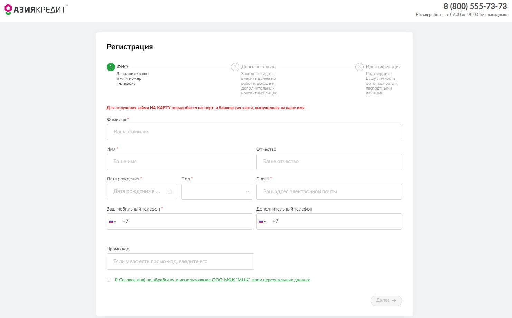Call the 8 (800) 555-73-73 phone number

click(475, 6)
